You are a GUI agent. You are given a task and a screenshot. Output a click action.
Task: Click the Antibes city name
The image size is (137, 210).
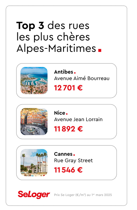click(64, 72)
